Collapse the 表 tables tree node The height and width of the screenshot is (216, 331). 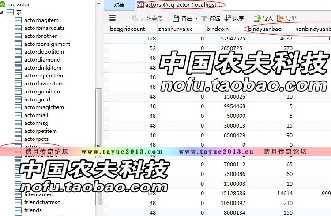tap(2, 12)
